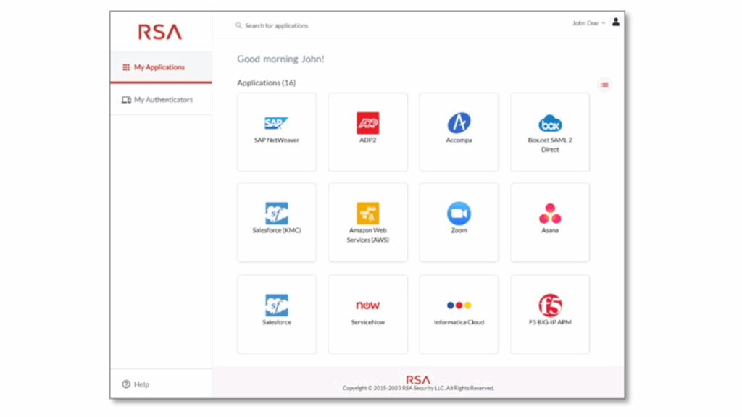The image size is (742, 417).
Task: Expand the John Doe account dropdown
Action: [590, 22]
